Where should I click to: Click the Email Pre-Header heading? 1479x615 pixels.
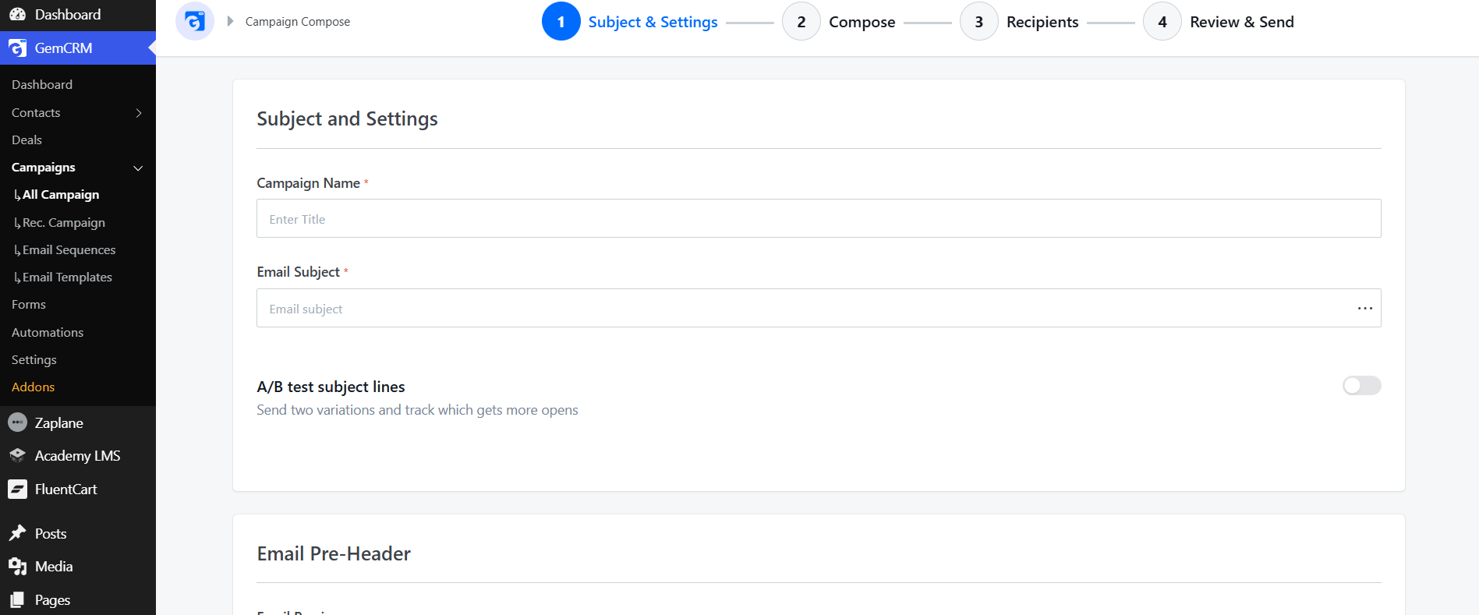(x=334, y=553)
